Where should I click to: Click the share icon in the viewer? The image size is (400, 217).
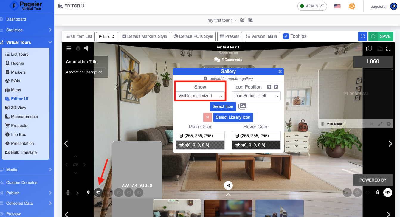228,185
